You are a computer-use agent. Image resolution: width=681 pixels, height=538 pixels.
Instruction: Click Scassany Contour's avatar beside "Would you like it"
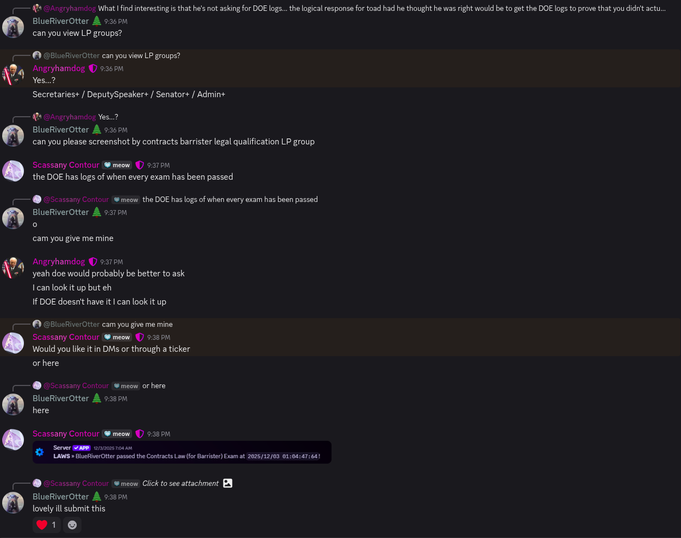point(13,343)
